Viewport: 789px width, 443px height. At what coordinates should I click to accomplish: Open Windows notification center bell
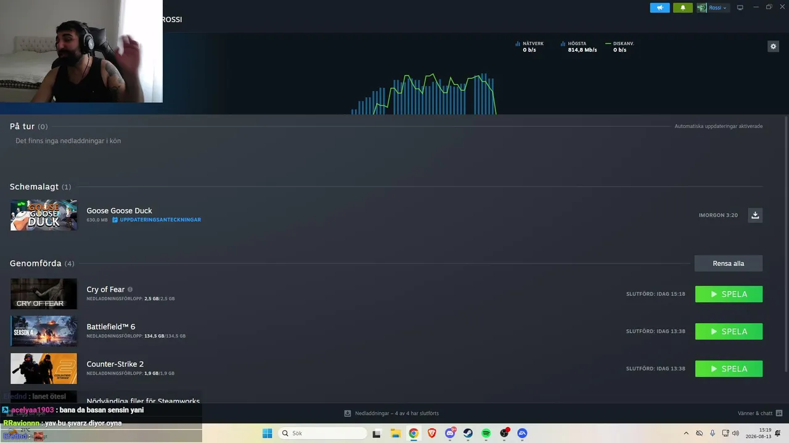coord(778,433)
